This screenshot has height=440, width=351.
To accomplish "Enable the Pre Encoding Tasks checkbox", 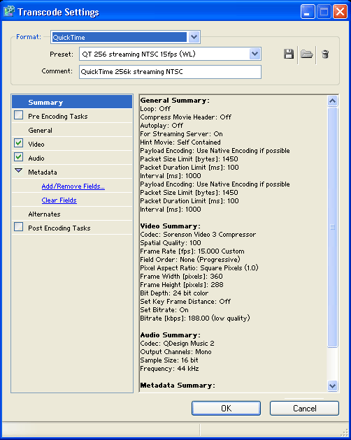I will click(x=19, y=115).
